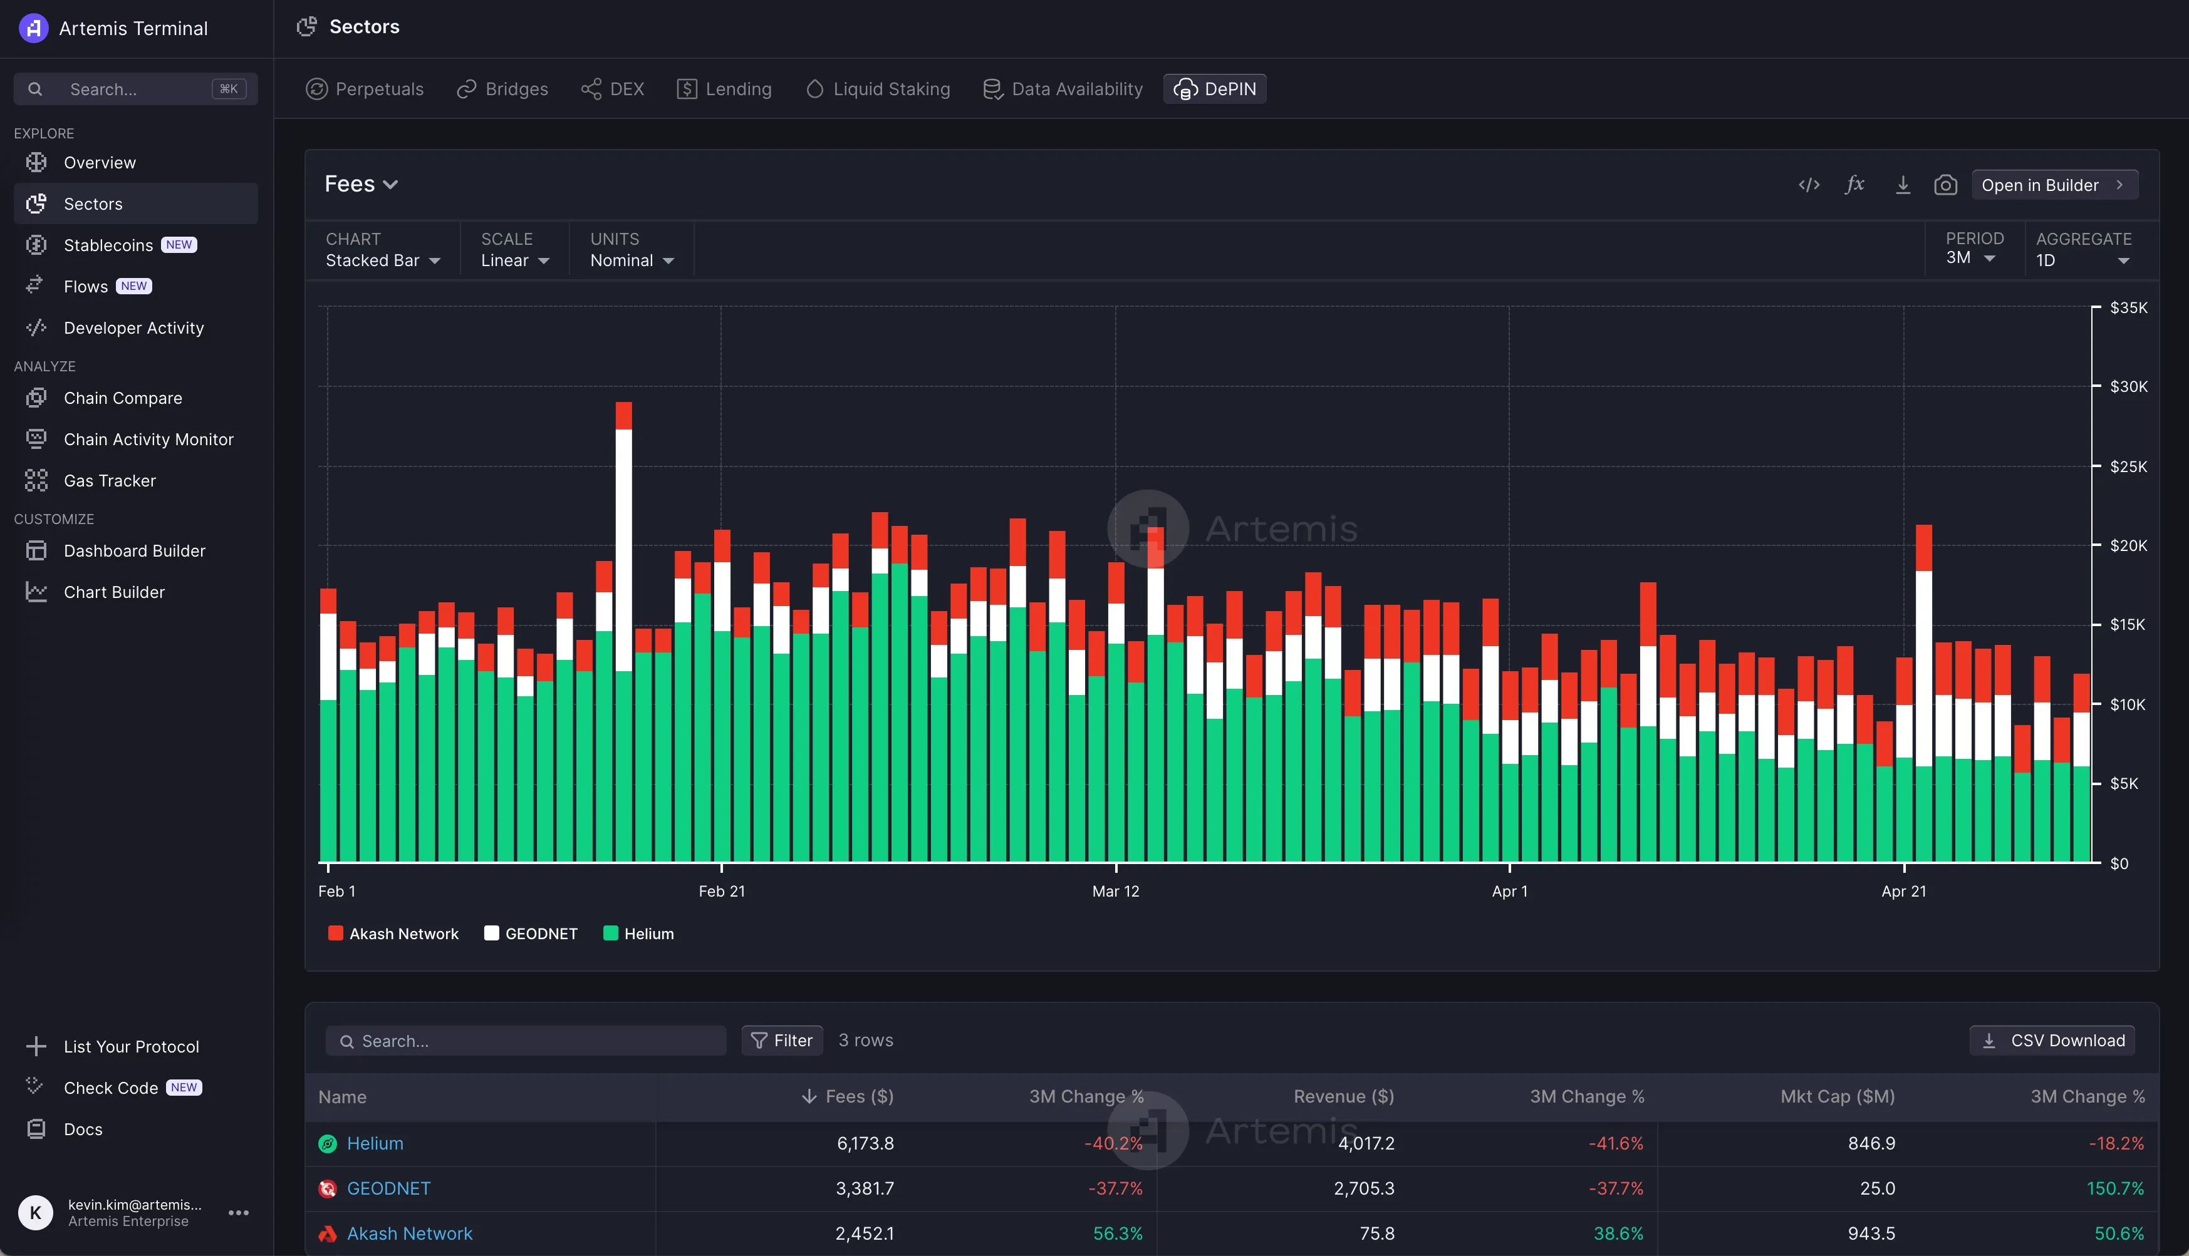Open Gas Tracker from sidebar

(110, 480)
